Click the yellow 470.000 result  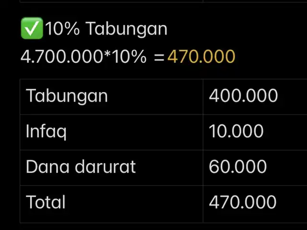click(x=201, y=57)
